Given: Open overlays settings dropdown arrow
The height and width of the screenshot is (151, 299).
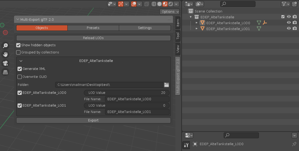Looking at the screenshot, I should (139, 4).
